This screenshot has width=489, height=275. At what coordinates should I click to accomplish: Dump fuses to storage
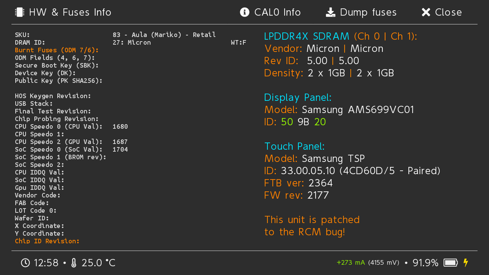pyautogui.click(x=361, y=12)
